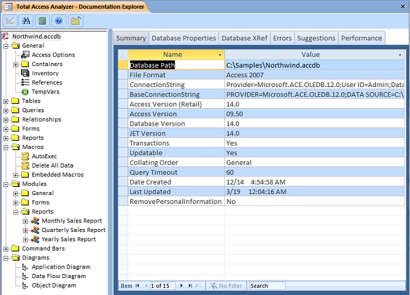Click the select-all grid corner box
The height and width of the screenshot is (295, 410).
point(123,55)
